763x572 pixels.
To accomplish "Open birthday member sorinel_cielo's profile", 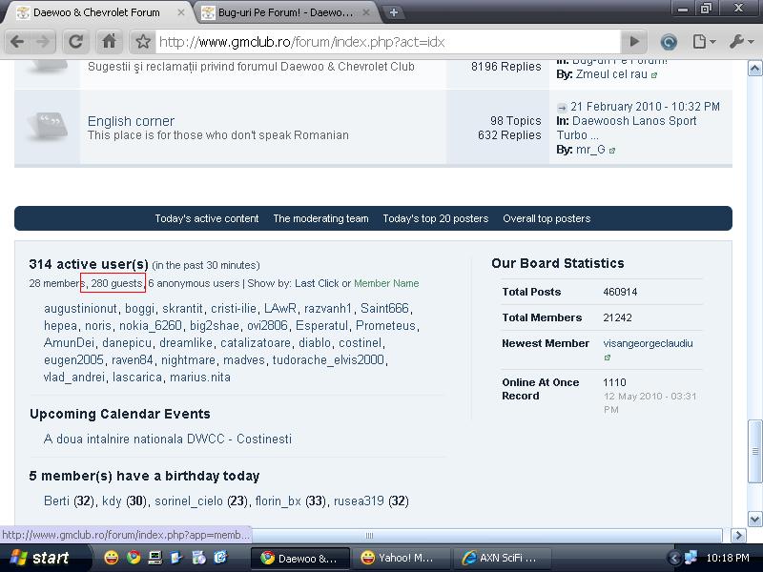I will (x=189, y=500).
